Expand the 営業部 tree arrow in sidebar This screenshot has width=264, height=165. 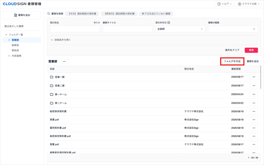point(9,40)
